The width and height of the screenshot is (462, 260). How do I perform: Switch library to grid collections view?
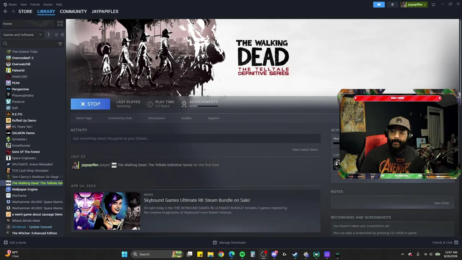60,23
